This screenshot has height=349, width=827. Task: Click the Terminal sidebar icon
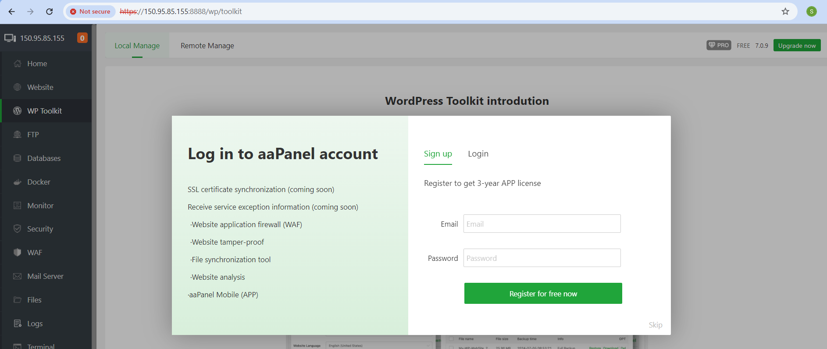[x=18, y=346]
